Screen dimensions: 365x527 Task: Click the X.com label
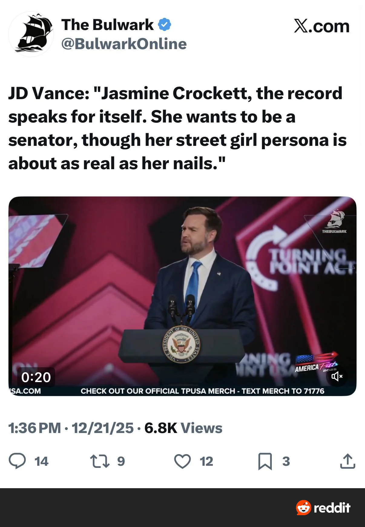pyautogui.click(x=321, y=26)
